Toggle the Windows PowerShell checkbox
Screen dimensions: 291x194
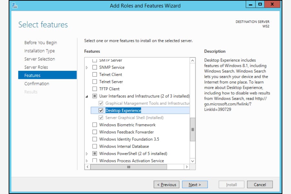pos(95,154)
